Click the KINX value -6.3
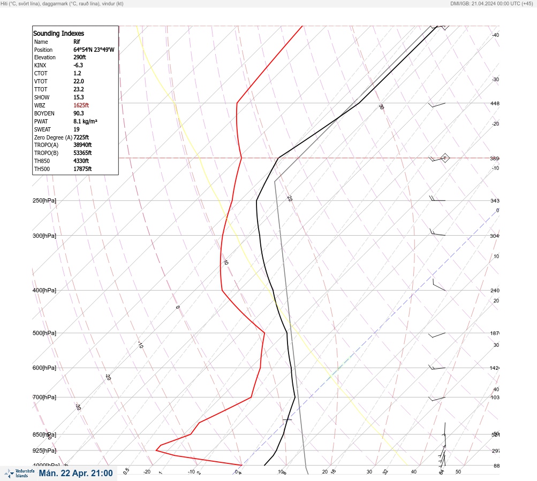This screenshot has width=537, height=481. pos(78,65)
